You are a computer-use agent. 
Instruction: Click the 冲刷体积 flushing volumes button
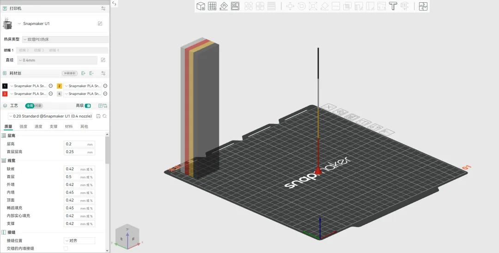click(x=70, y=73)
